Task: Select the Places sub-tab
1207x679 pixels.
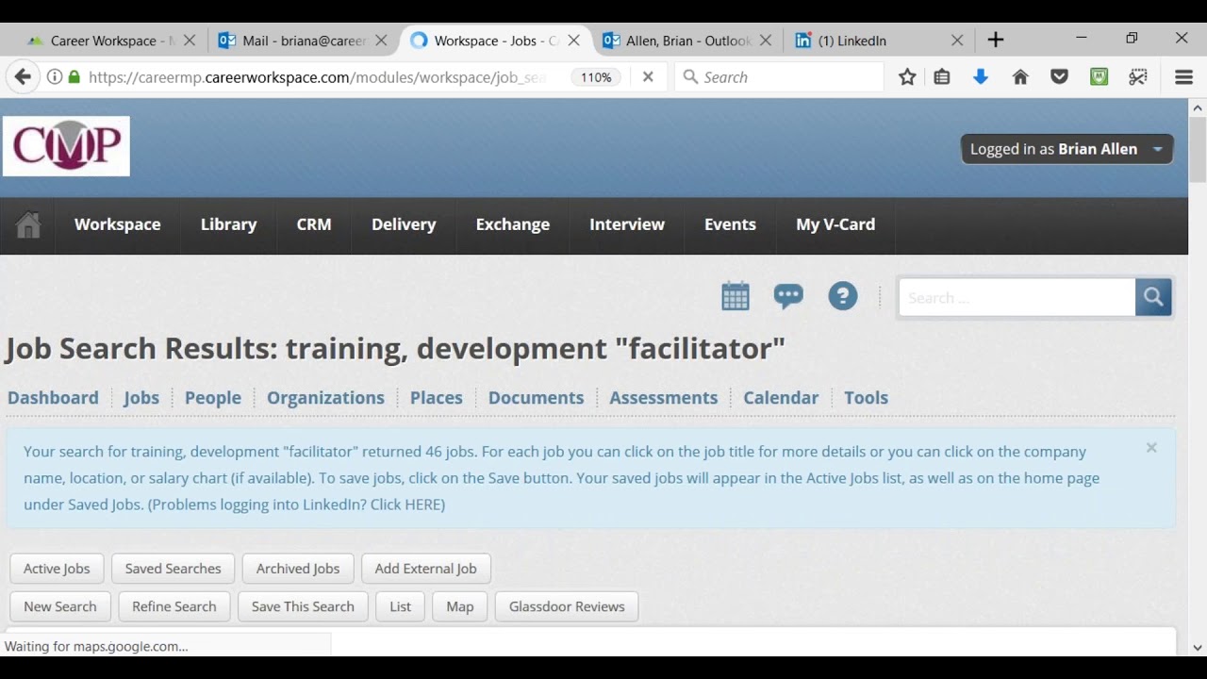Action: [437, 398]
